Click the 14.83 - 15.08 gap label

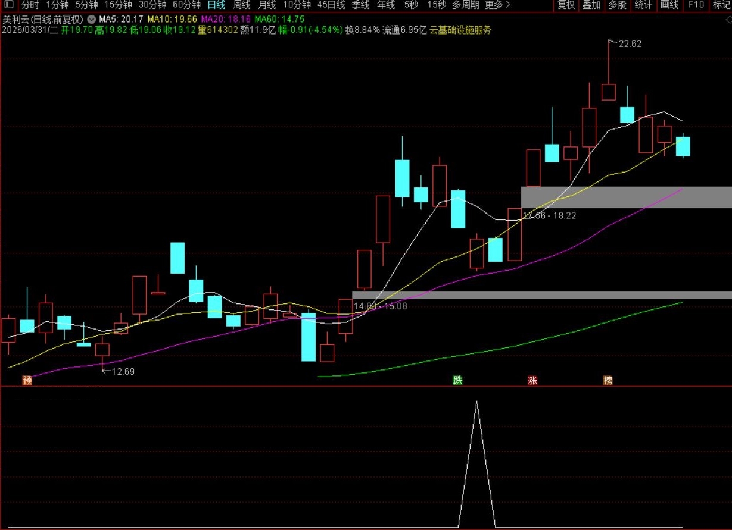pos(380,306)
